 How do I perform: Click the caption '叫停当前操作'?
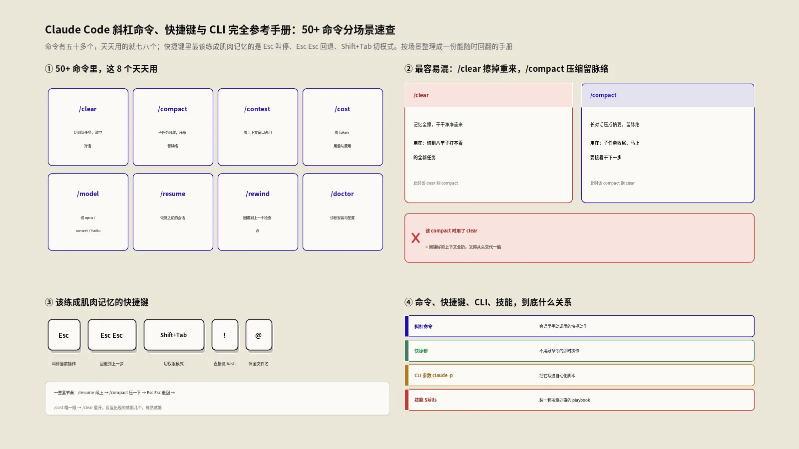click(64, 364)
